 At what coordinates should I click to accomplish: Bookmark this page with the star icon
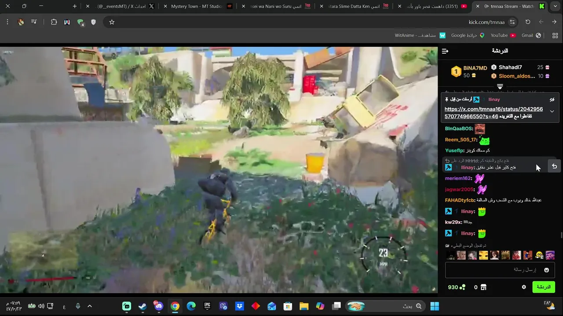tap(112, 22)
